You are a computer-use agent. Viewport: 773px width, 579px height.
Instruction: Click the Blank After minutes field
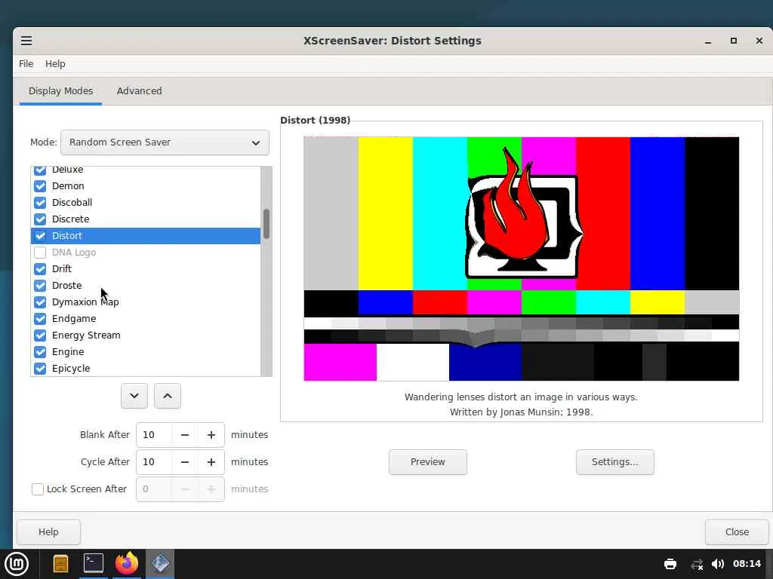pos(154,435)
